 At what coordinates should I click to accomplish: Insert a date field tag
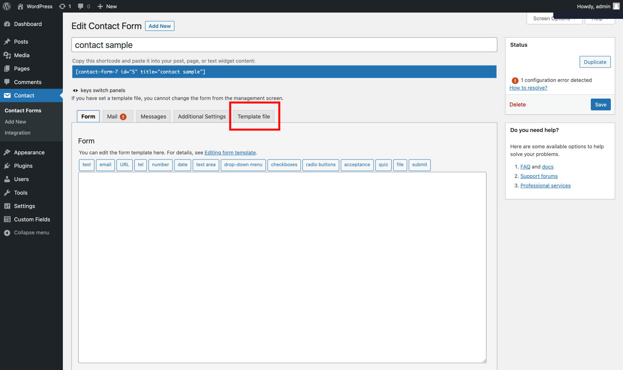[x=183, y=165]
